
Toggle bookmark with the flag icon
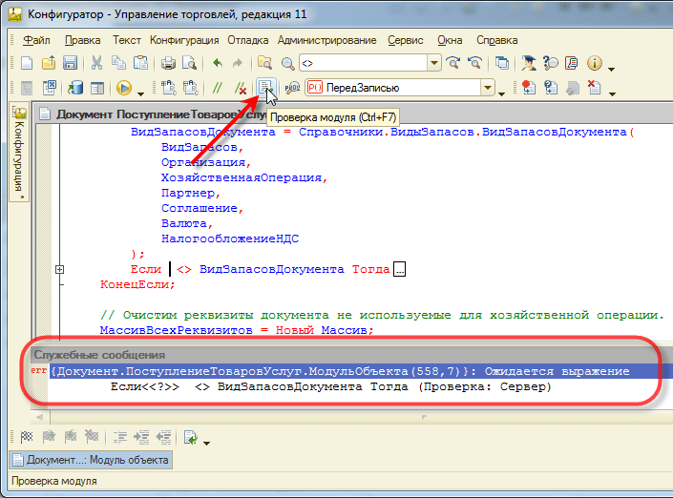[27, 437]
